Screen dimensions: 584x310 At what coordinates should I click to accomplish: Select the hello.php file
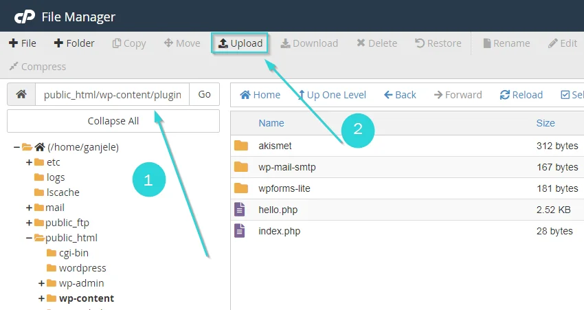tap(278, 210)
